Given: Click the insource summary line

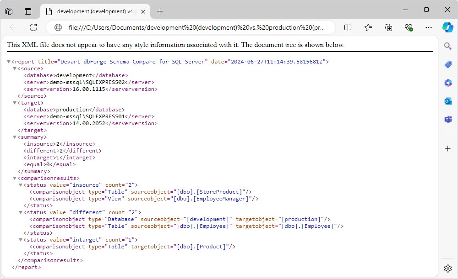Looking at the screenshot, I should (59, 144).
